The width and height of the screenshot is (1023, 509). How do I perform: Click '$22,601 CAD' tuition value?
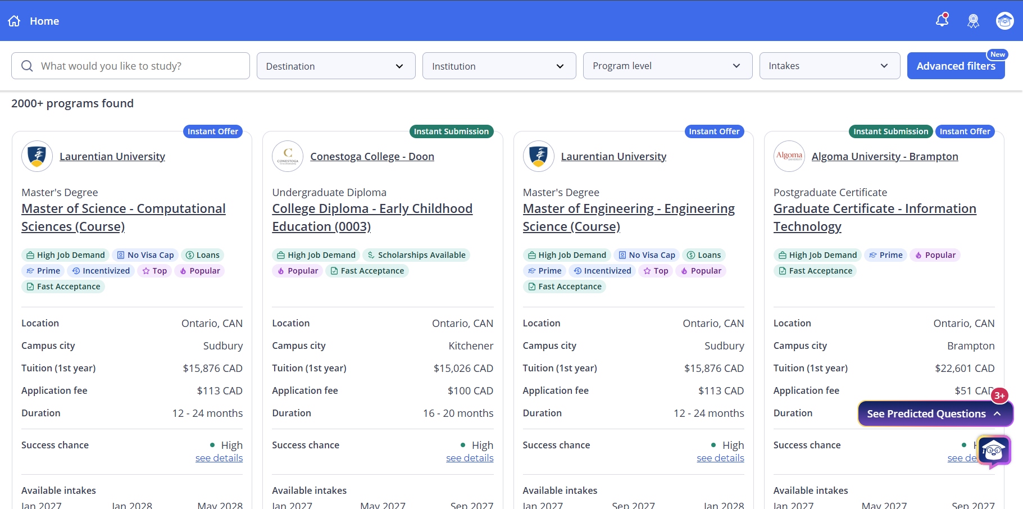965,368
